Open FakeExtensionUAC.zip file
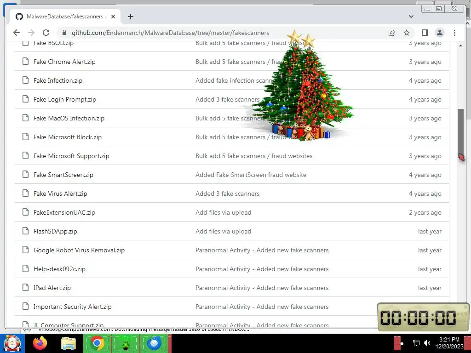Viewport: 471px width, 353px height. (x=64, y=212)
